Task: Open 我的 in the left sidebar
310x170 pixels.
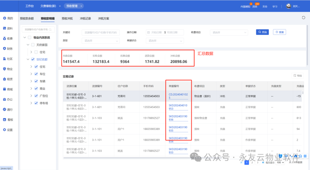Action: 8,18
